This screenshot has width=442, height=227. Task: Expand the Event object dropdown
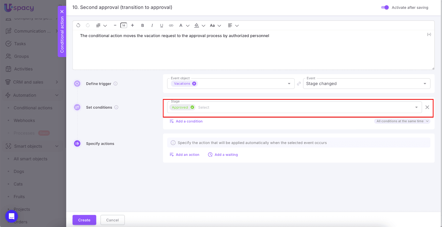point(289,84)
